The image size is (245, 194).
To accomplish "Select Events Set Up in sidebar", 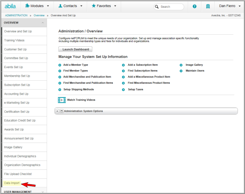I will [x=24, y=67].
